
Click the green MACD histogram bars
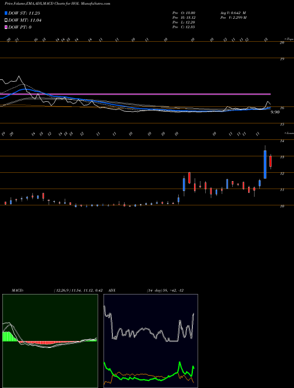(x=9, y=336)
